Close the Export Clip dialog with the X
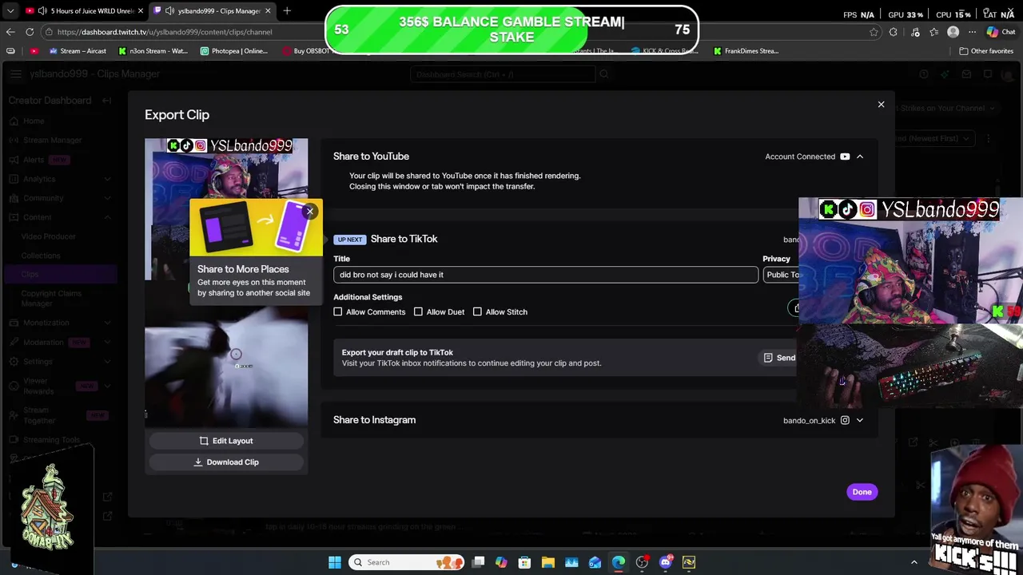1023x575 pixels. (x=881, y=105)
